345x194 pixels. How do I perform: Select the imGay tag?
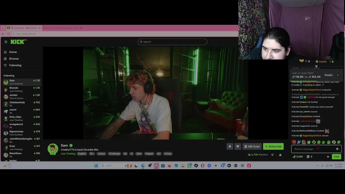point(168,154)
